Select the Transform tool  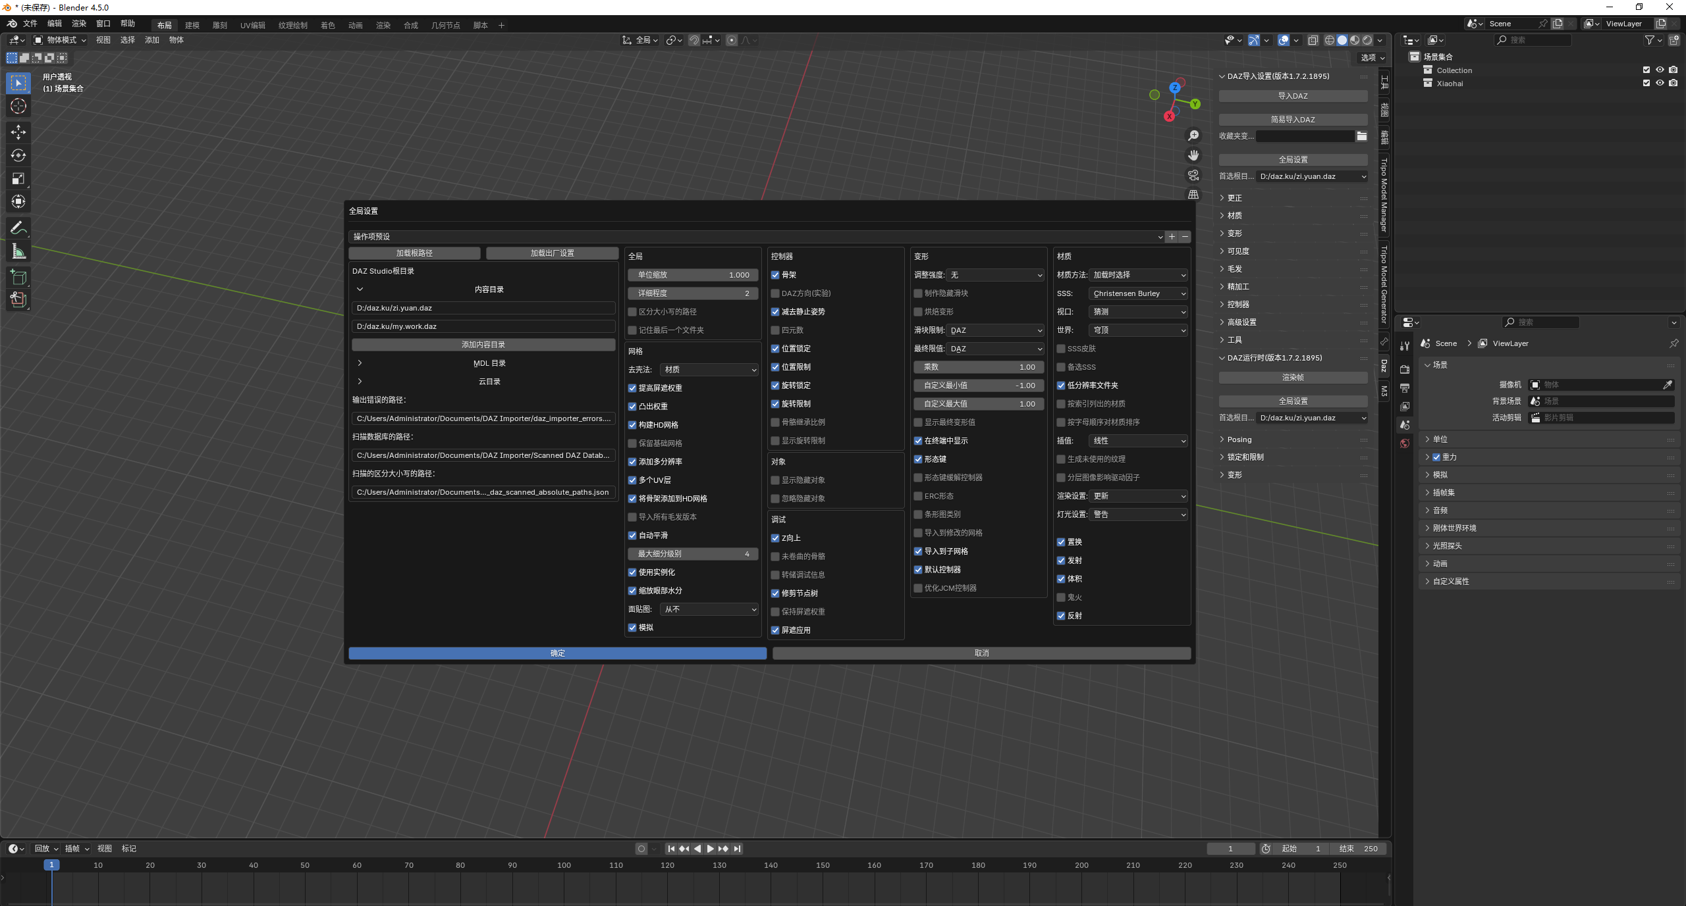pos(18,201)
